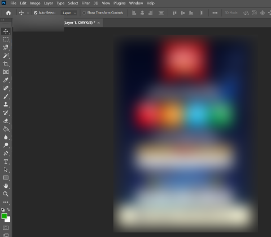Select the Zoom tool in toolbar
This screenshot has height=237, width=271.
tap(6, 194)
